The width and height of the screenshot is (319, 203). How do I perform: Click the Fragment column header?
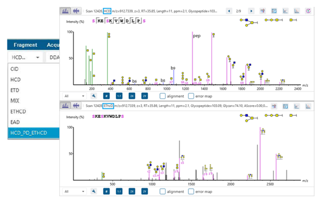pos(25,45)
